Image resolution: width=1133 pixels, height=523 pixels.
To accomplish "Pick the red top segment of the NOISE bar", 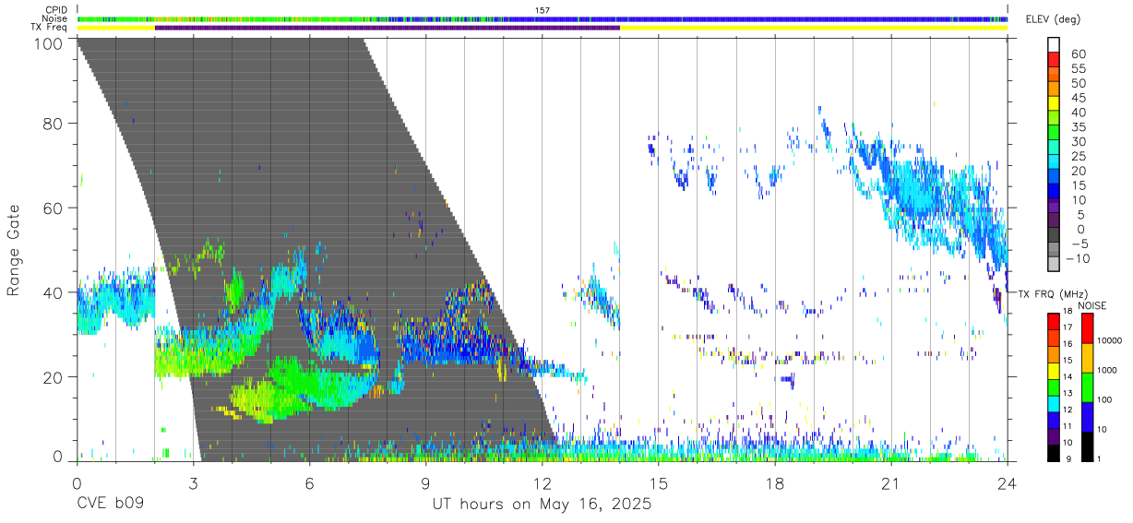I will [1088, 329].
